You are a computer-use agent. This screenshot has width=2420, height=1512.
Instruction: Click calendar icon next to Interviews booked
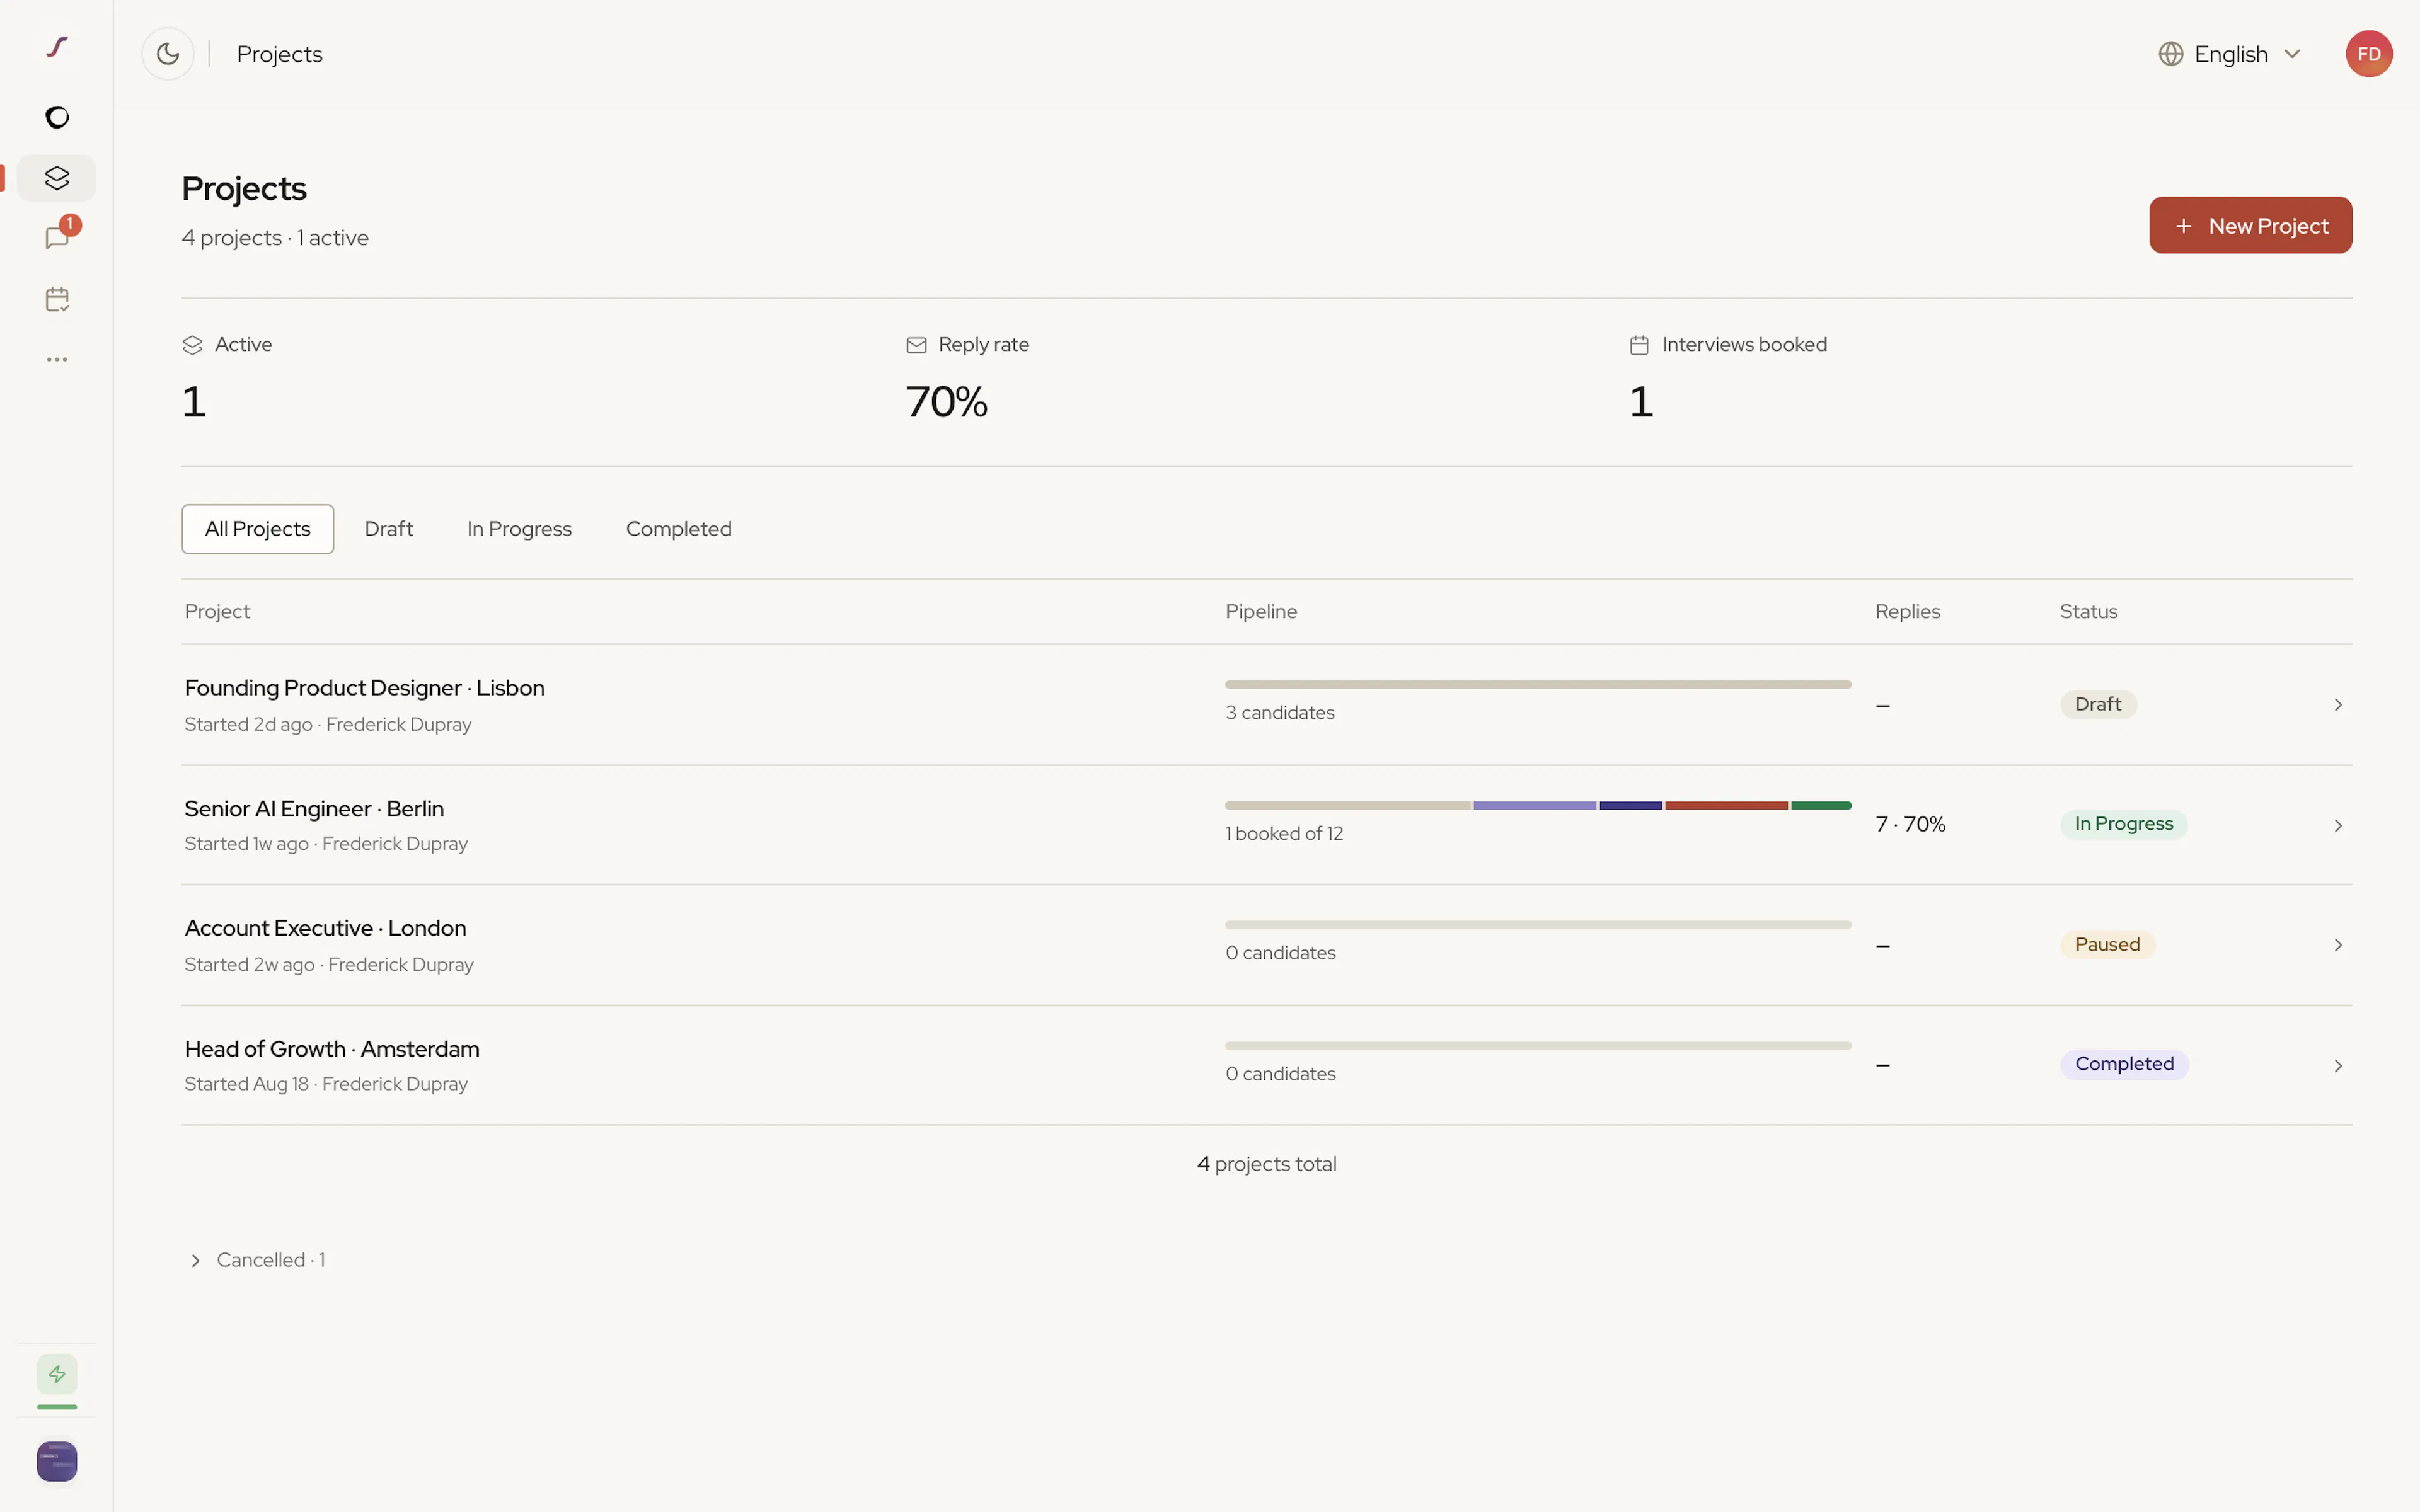(x=1639, y=345)
